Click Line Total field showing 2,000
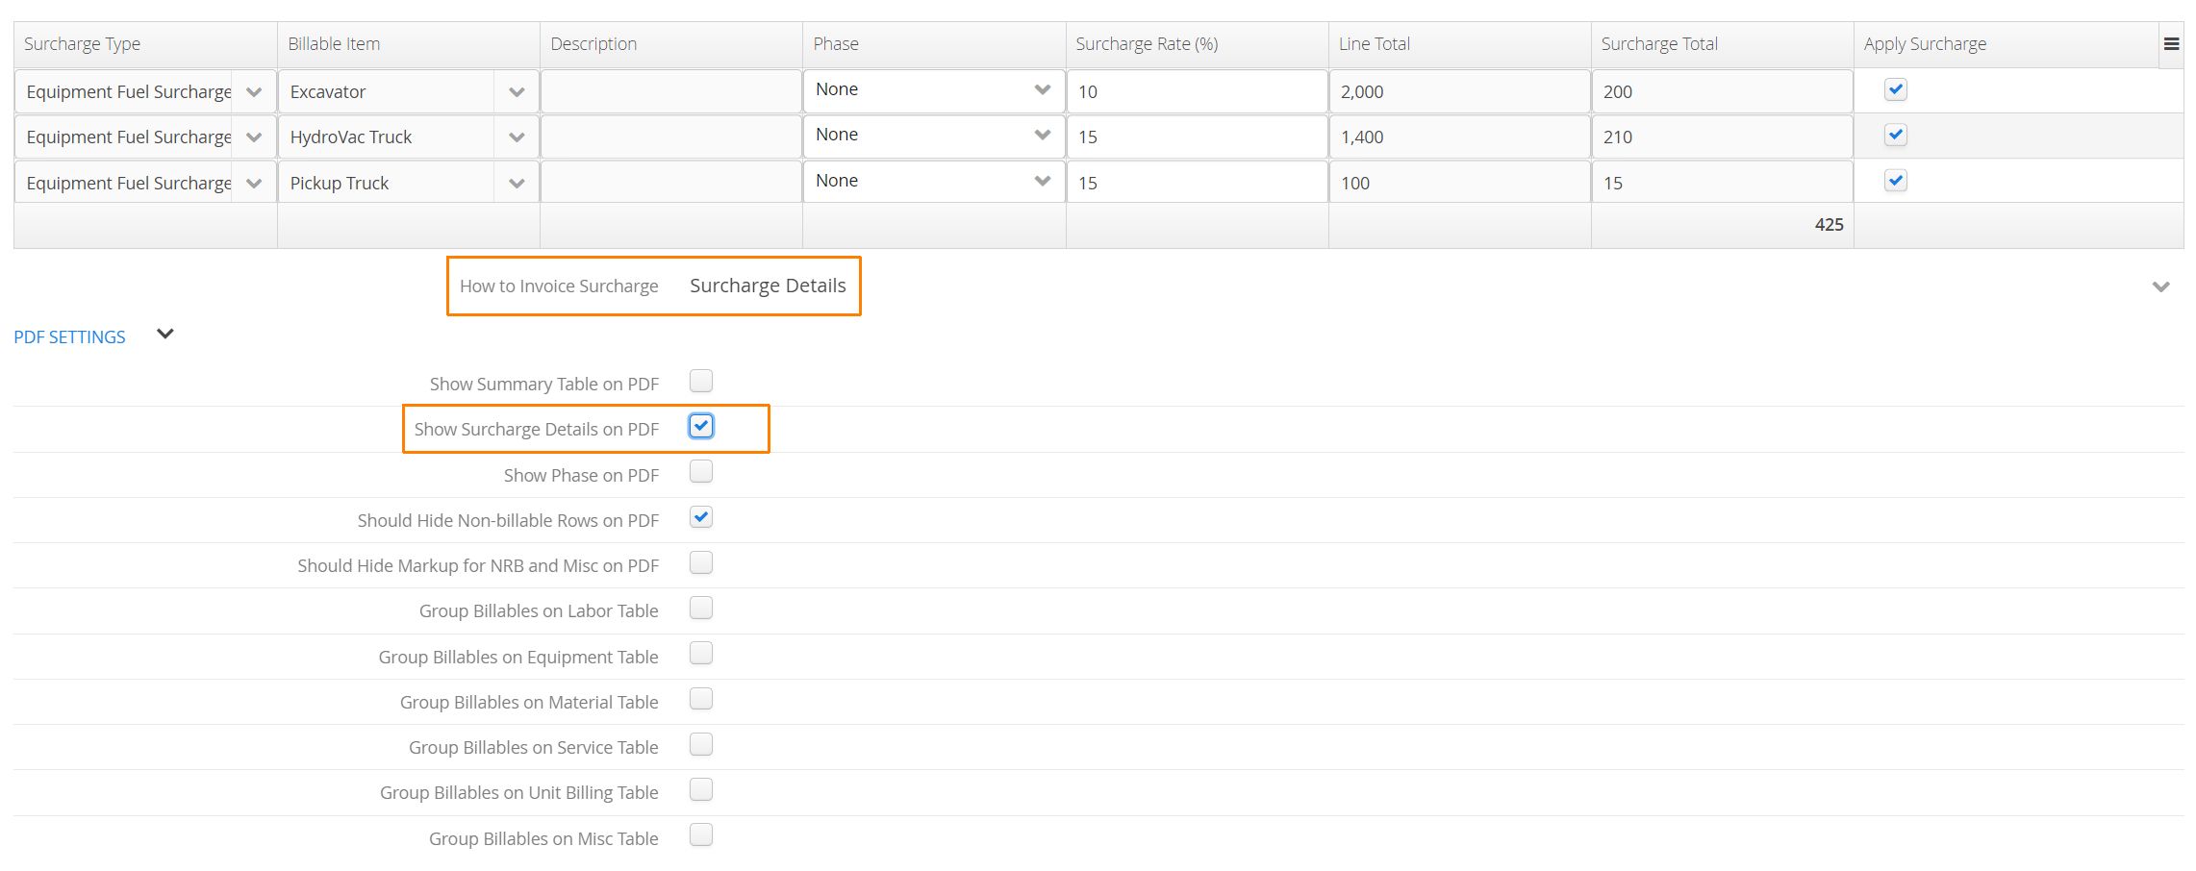Viewport: 2196px width, 871px height. click(1459, 92)
